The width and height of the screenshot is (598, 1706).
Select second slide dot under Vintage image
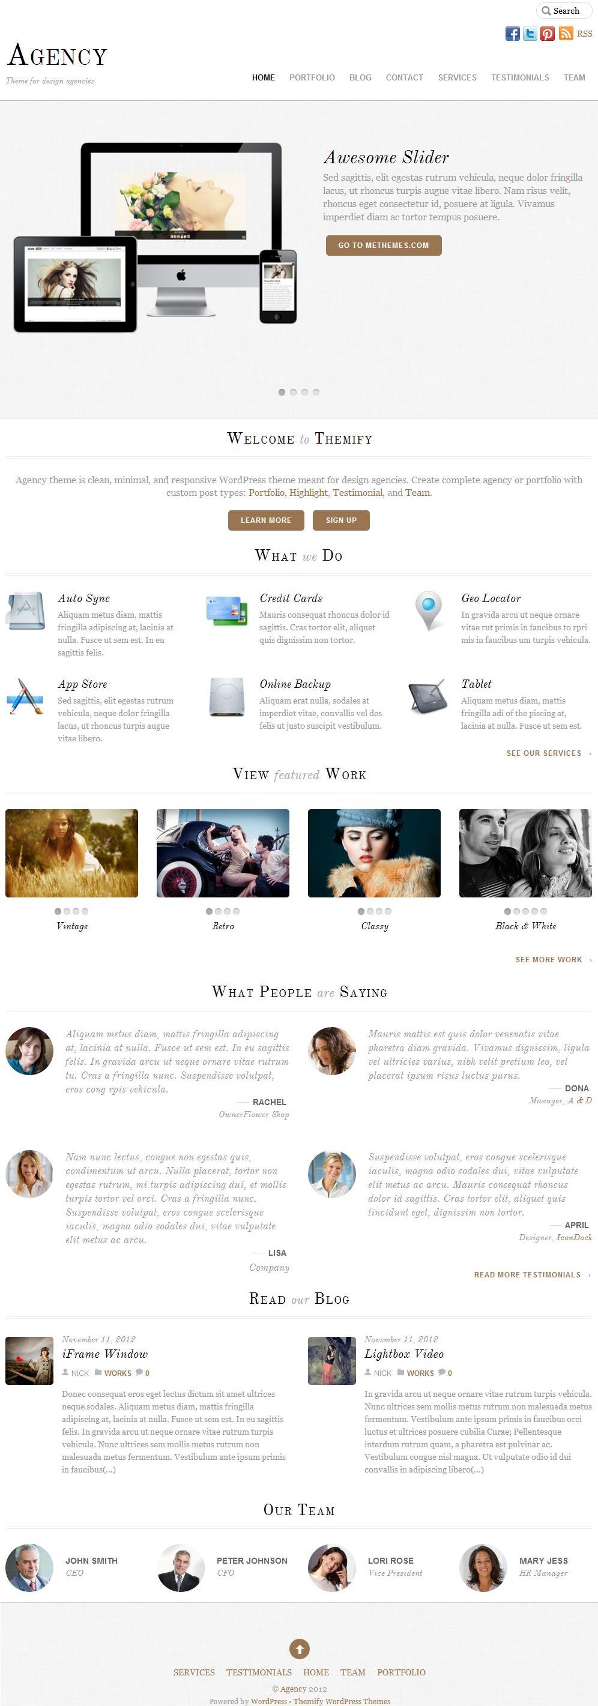67,911
